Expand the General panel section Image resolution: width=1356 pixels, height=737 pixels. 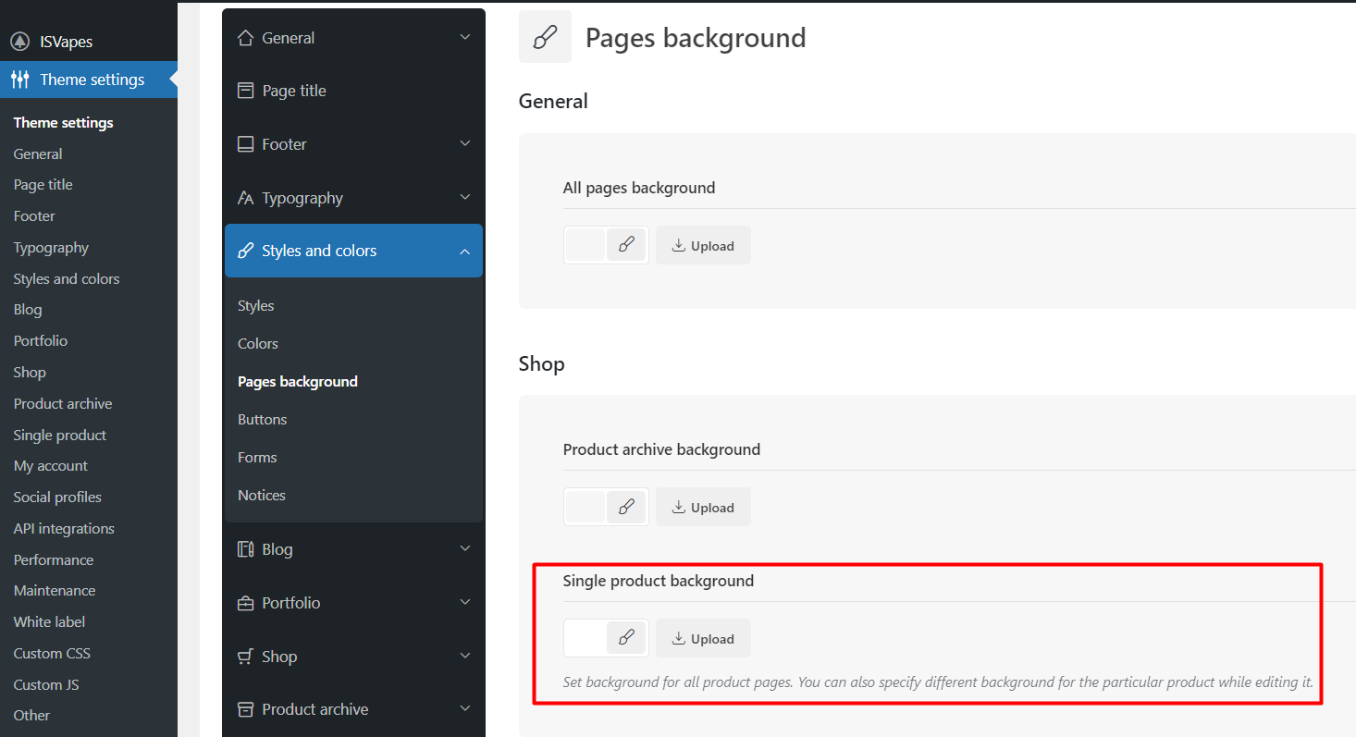click(465, 38)
